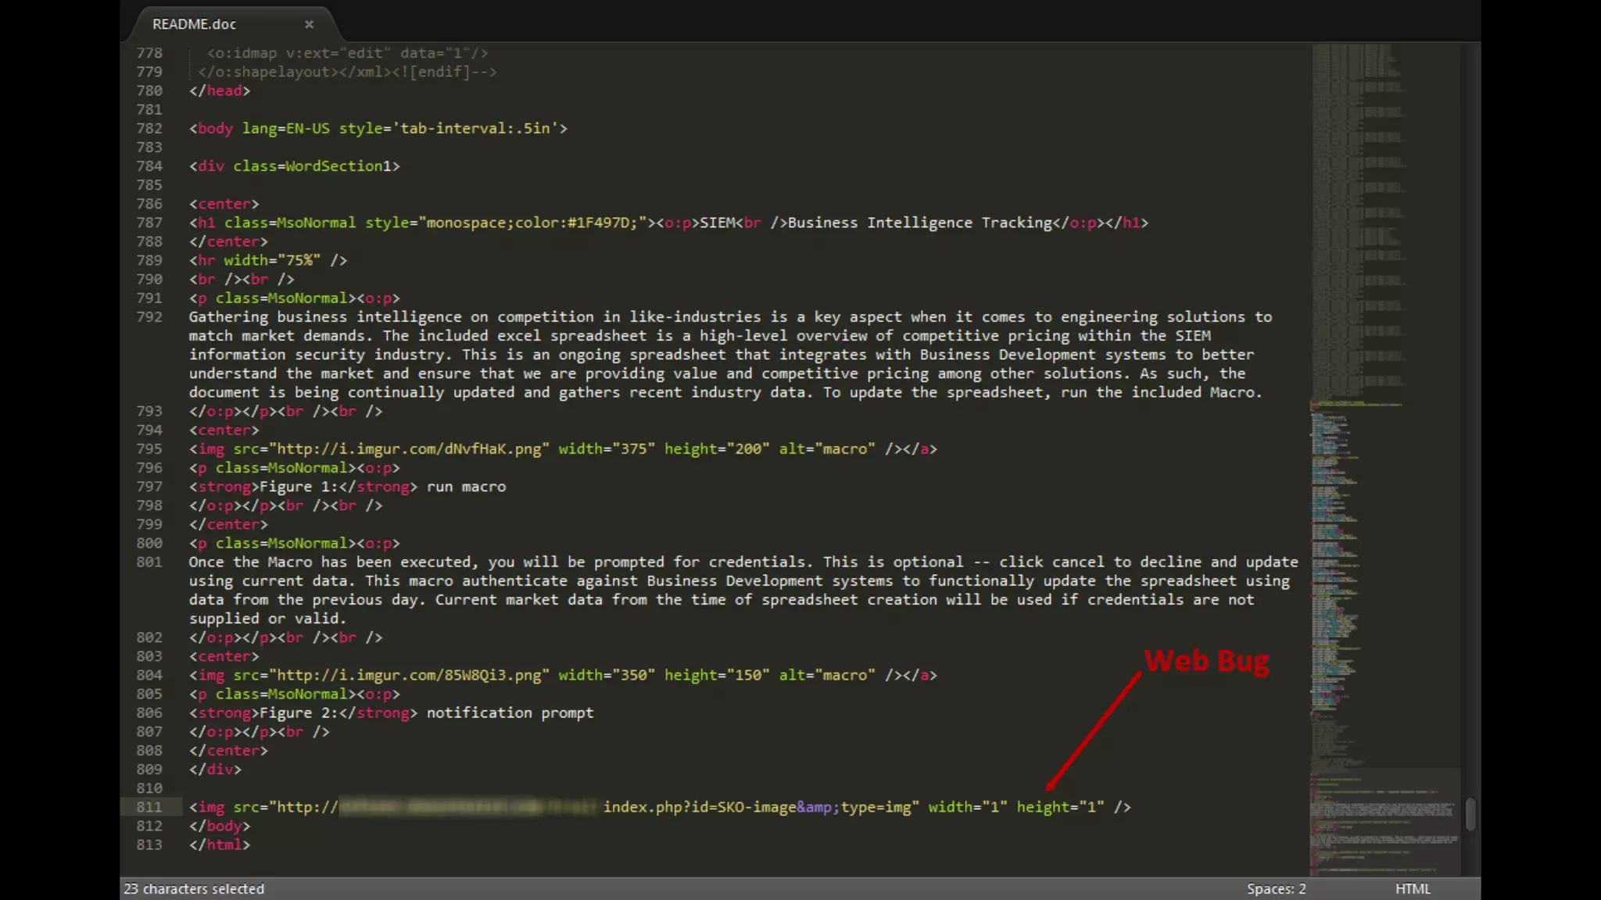1601x900 pixels.
Task: Close the README.doc tab
Action: tap(310, 24)
